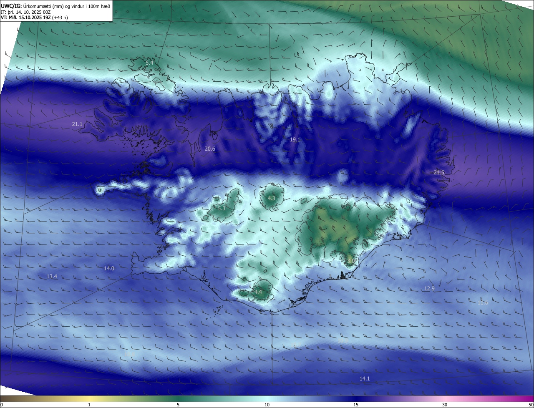534x408 pixels.
Task: Click the 30 tick label on the colorbar
Action: [x=445, y=405]
